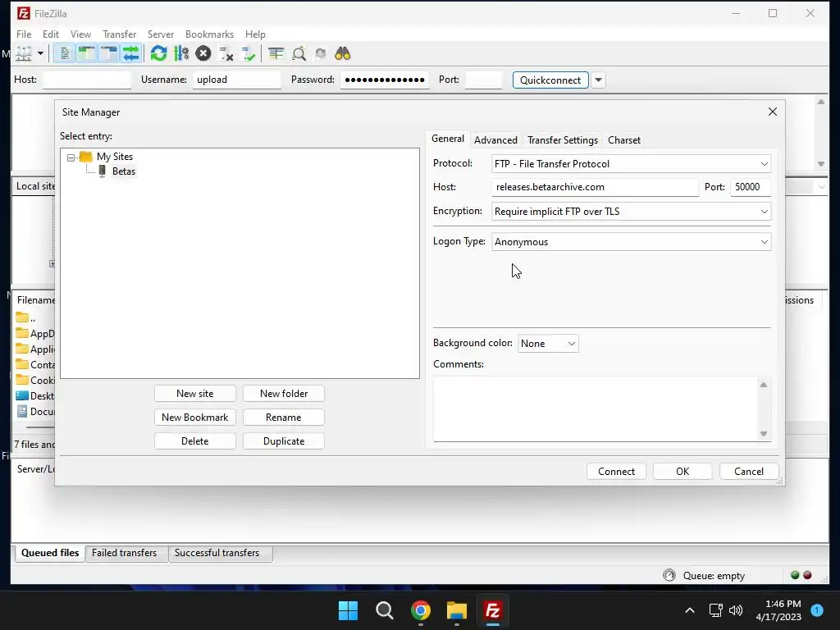Click FileZilla taskbar icon
840x630 pixels.
pos(493,610)
